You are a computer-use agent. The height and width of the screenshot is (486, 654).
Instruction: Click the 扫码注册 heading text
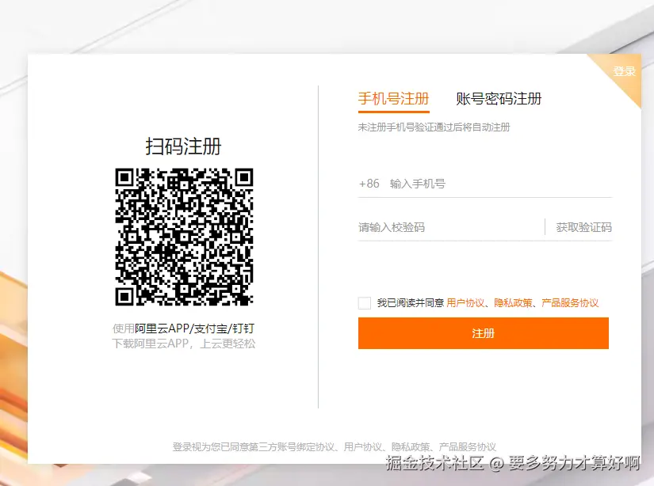point(184,146)
